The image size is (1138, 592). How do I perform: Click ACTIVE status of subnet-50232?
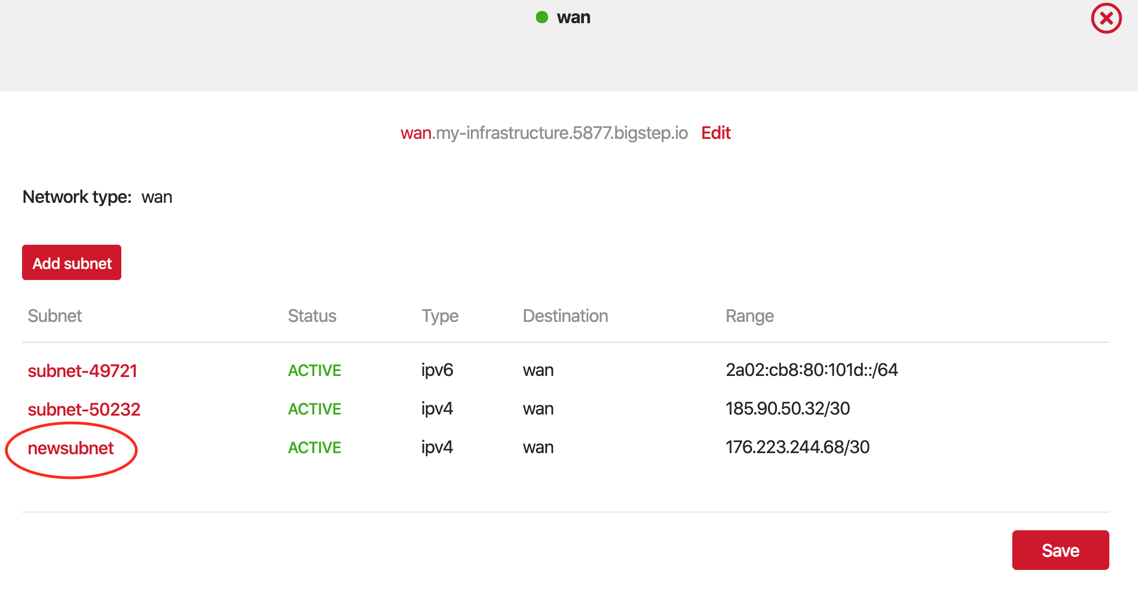[x=314, y=409]
